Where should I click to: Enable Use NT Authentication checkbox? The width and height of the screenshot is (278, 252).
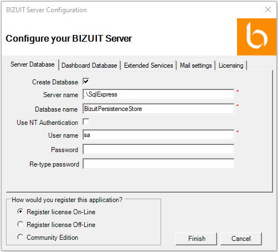(x=86, y=122)
